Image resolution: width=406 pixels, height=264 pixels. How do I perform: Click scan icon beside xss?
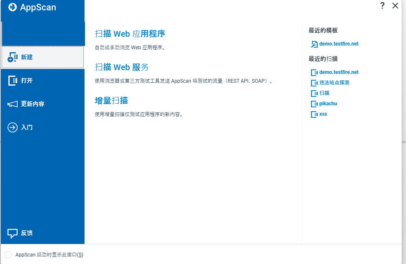pos(314,114)
